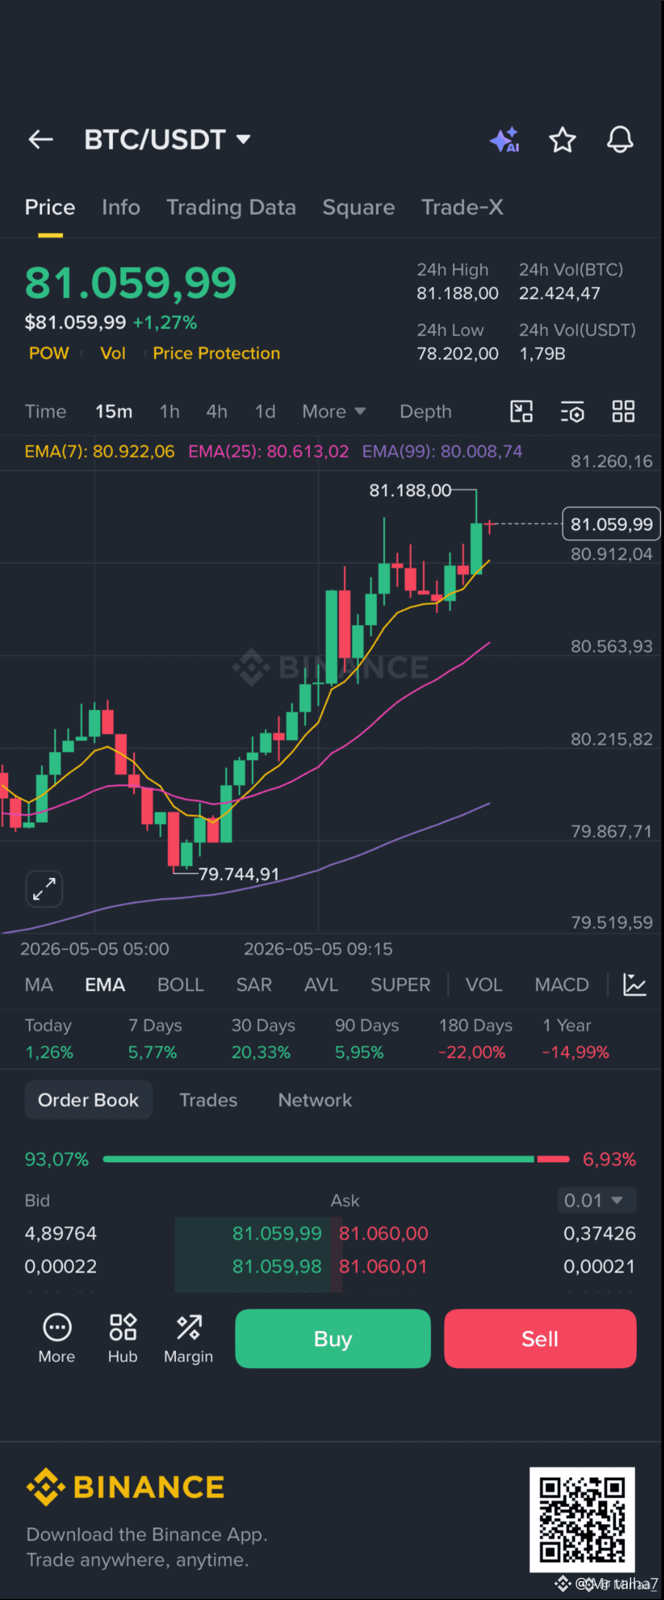Tap the bid/ask ratio bar
The width and height of the screenshot is (664, 1600).
click(336, 1159)
